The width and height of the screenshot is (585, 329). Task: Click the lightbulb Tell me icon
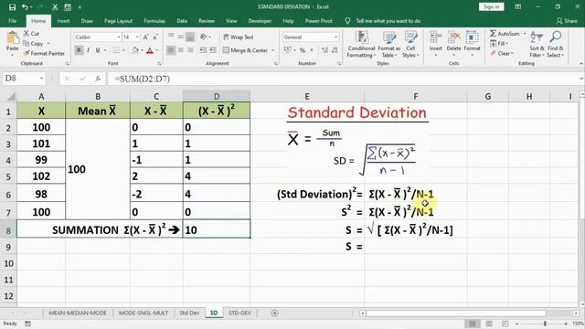coord(347,21)
